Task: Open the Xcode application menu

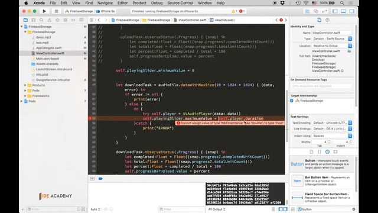Action: pos(39,3)
